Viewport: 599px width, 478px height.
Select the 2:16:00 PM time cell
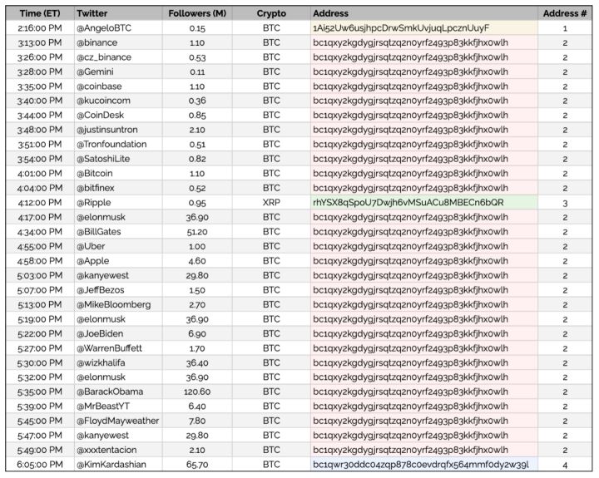pyautogui.click(x=39, y=28)
